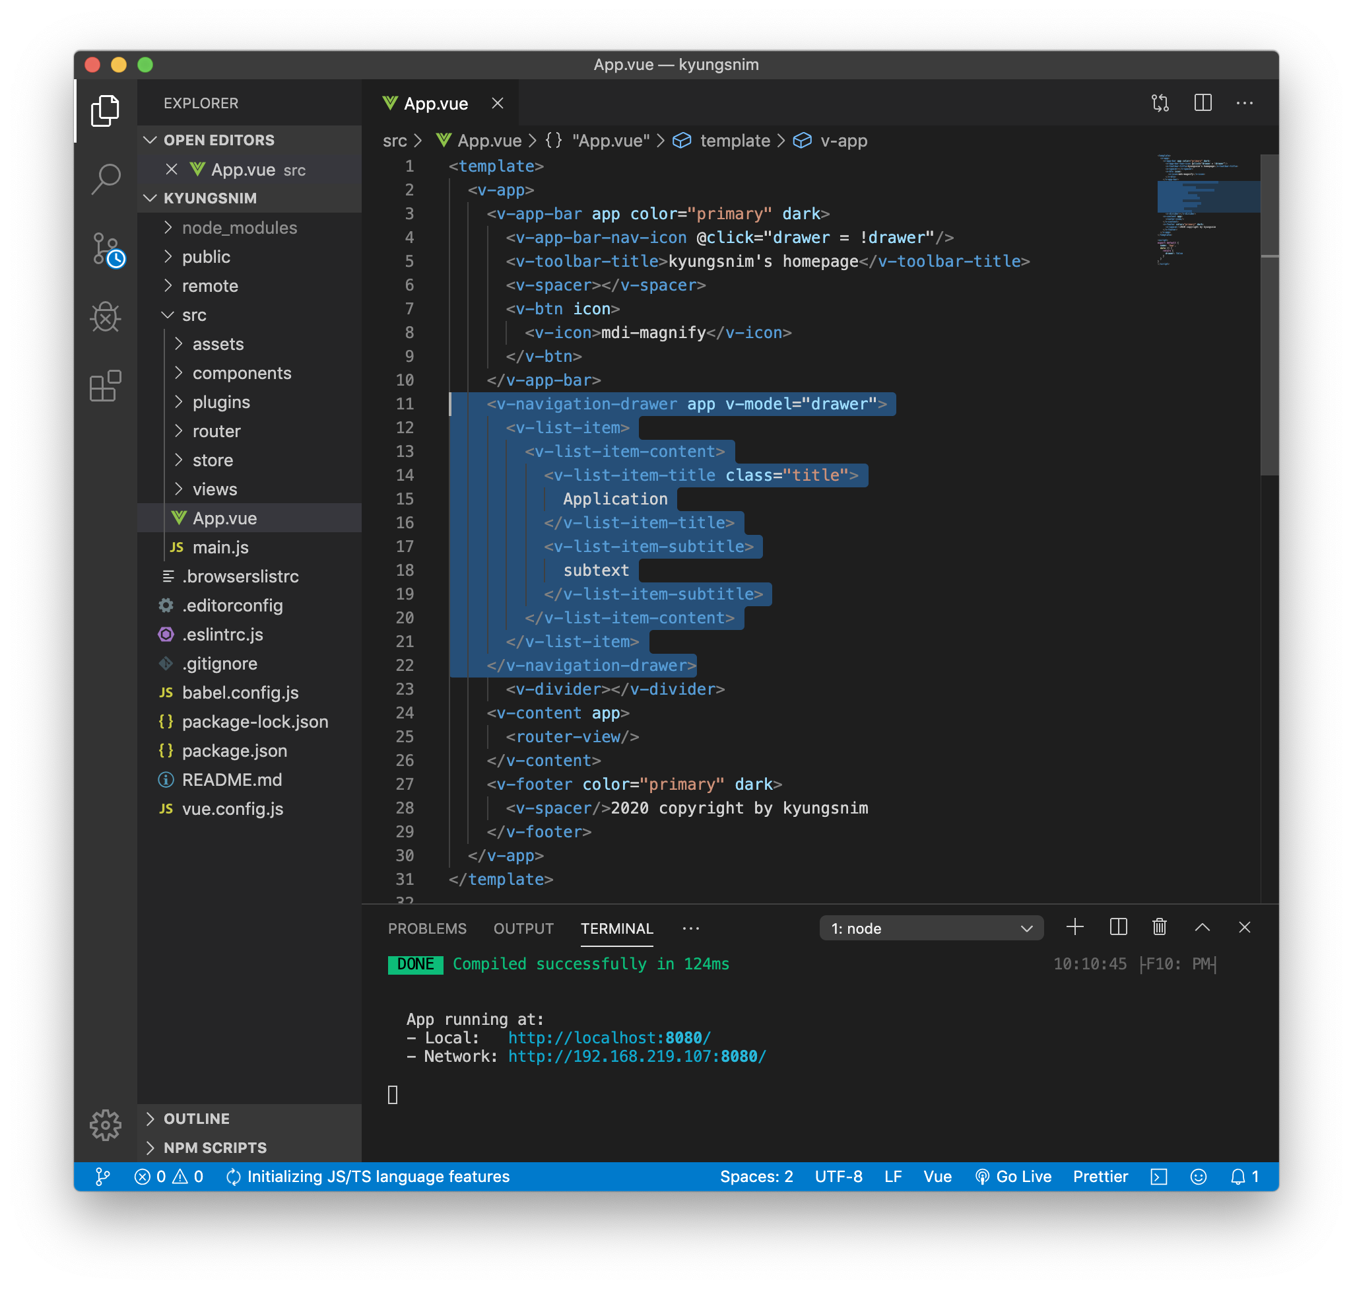Open the Extensions view
This screenshot has height=1289, width=1353.
click(x=105, y=386)
